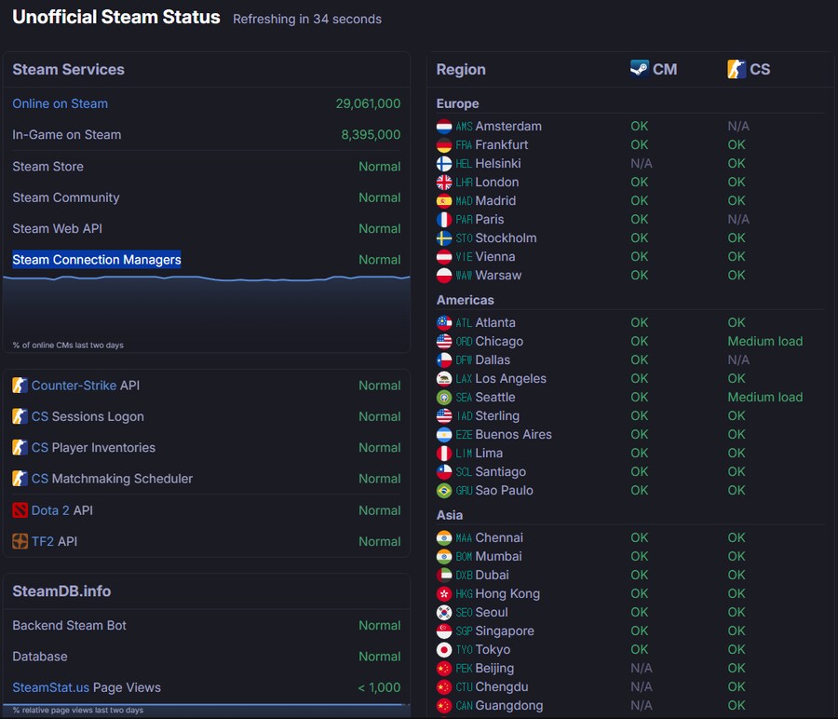838x719 pixels.
Task: Click the Steam logo icon beside CM
Action: [x=639, y=69]
